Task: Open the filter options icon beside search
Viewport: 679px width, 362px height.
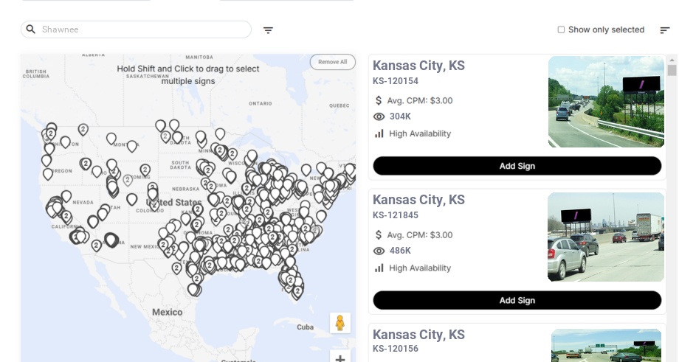Action: [x=268, y=30]
